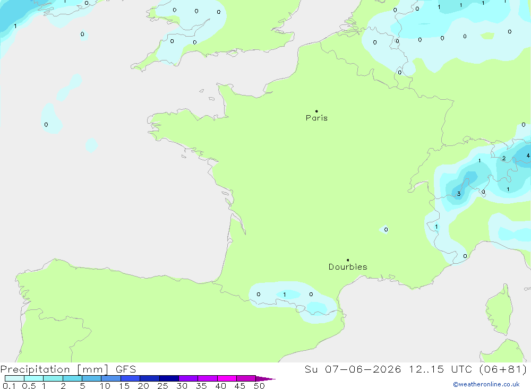The image size is (531, 389).
Task: Pick the 15–20 mm legend color
Action: click(x=131, y=378)
